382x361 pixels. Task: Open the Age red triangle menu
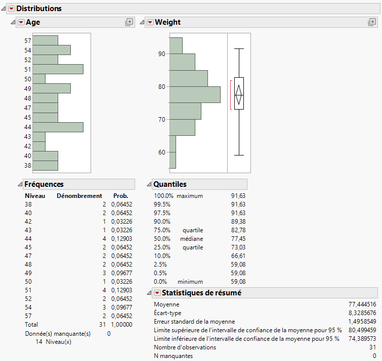pyautogui.click(x=21, y=22)
